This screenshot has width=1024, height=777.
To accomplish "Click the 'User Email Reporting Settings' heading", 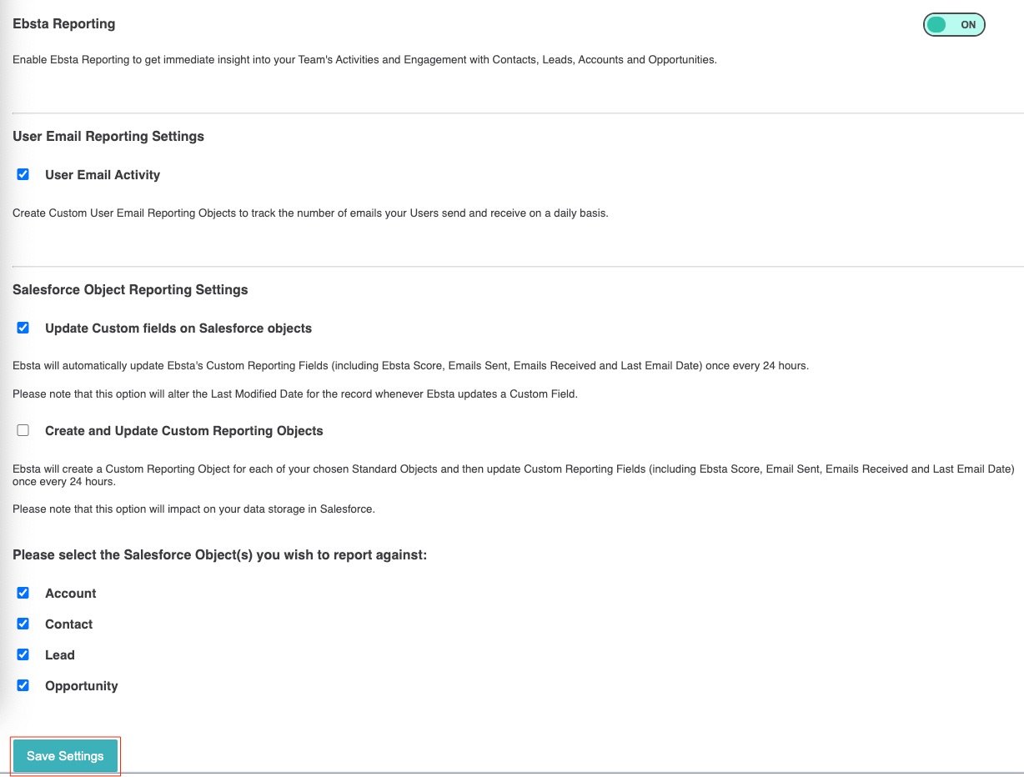I will [108, 136].
